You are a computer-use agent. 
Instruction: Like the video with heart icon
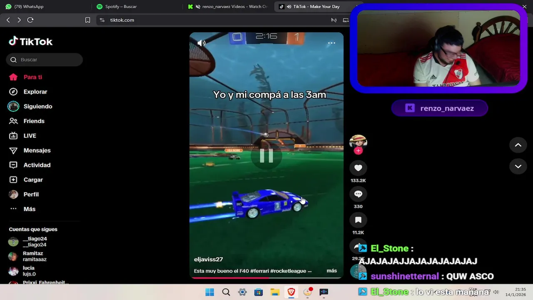pyautogui.click(x=358, y=168)
